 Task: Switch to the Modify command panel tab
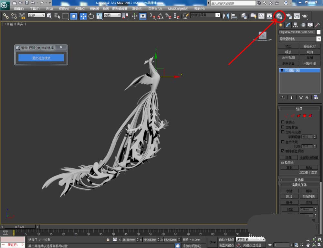point(288,25)
